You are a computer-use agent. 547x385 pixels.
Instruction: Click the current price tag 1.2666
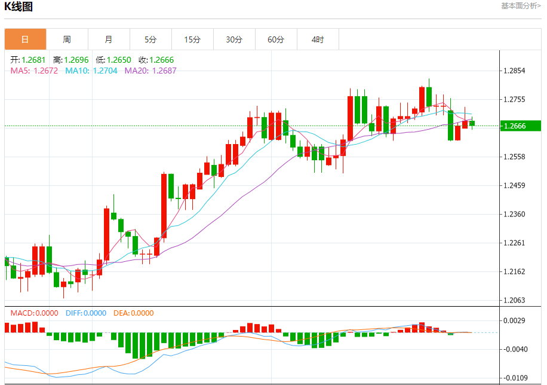click(520, 126)
